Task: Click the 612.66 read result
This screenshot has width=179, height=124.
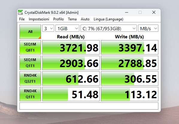Action: (71, 78)
